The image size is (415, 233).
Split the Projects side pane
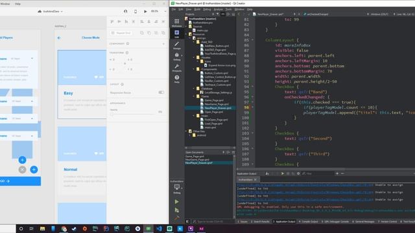point(228,14)
